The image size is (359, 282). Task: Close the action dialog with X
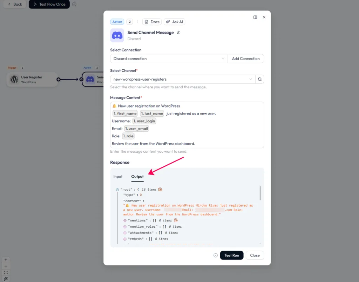pyautogui.click(x=264, y=18)
